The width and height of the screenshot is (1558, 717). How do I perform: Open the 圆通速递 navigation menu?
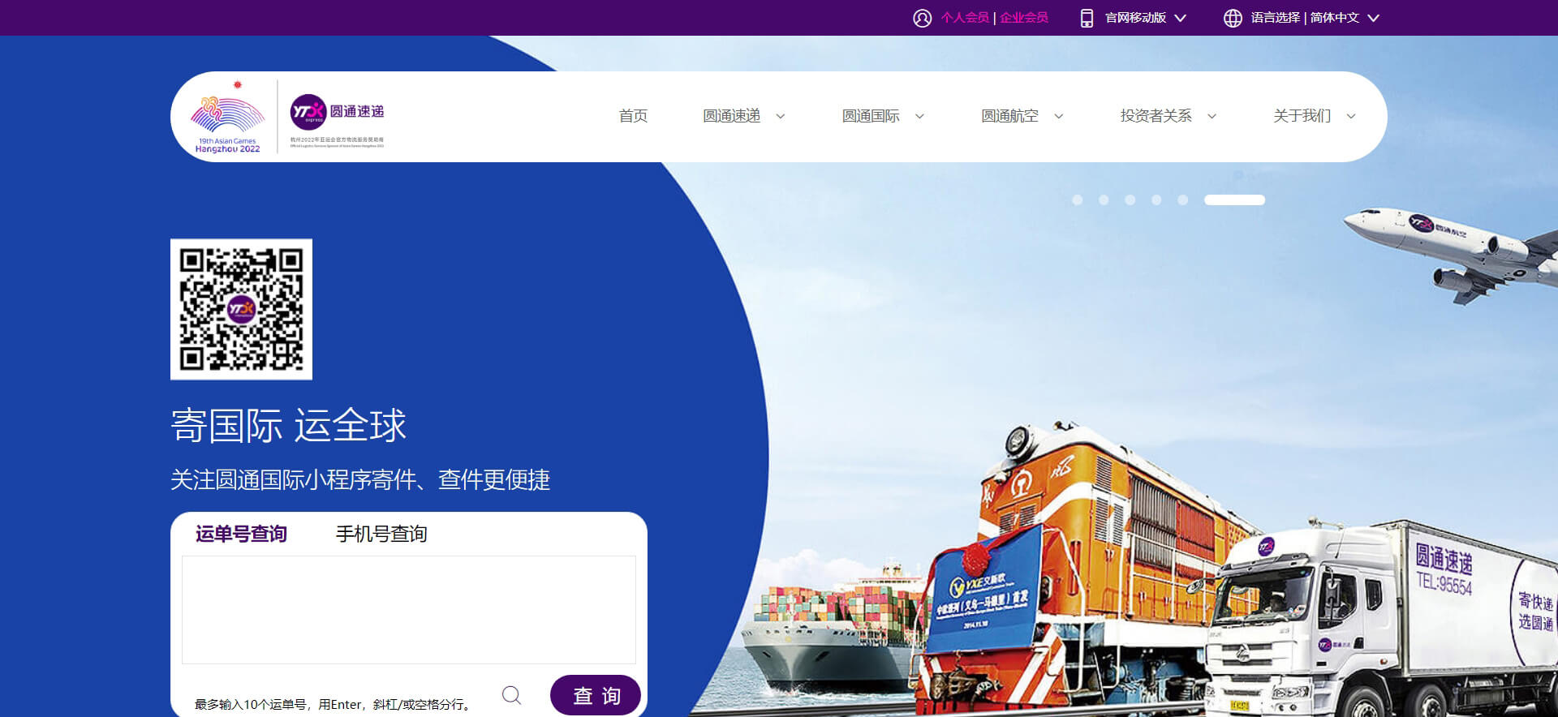tap(732, 116)
